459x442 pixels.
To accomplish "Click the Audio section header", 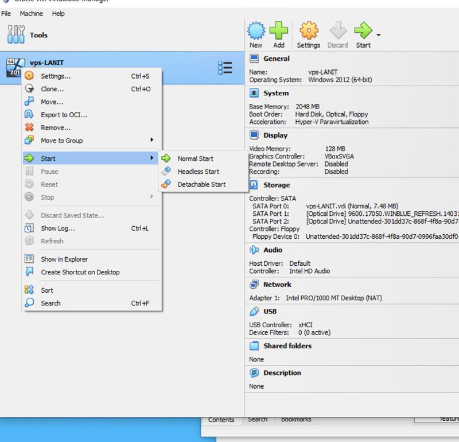I will [x=273, y=250].
